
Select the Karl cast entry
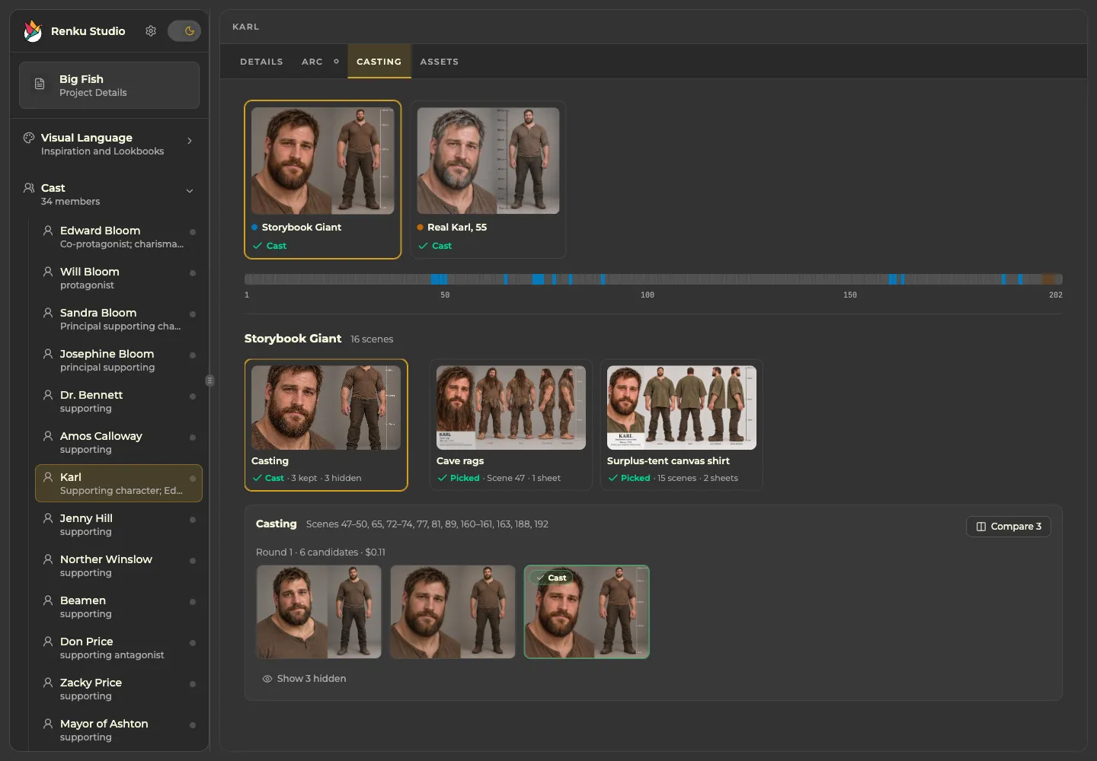(x=119, y=483)
